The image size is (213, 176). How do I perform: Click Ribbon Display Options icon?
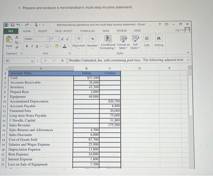pyautogui.click(x=166, y=24)
